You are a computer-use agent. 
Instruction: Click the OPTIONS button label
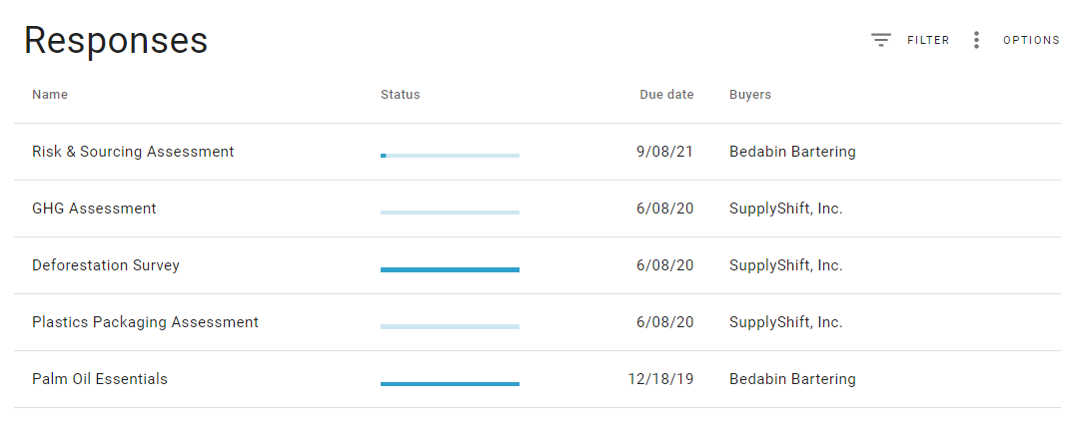click(x=1032, y=40)
